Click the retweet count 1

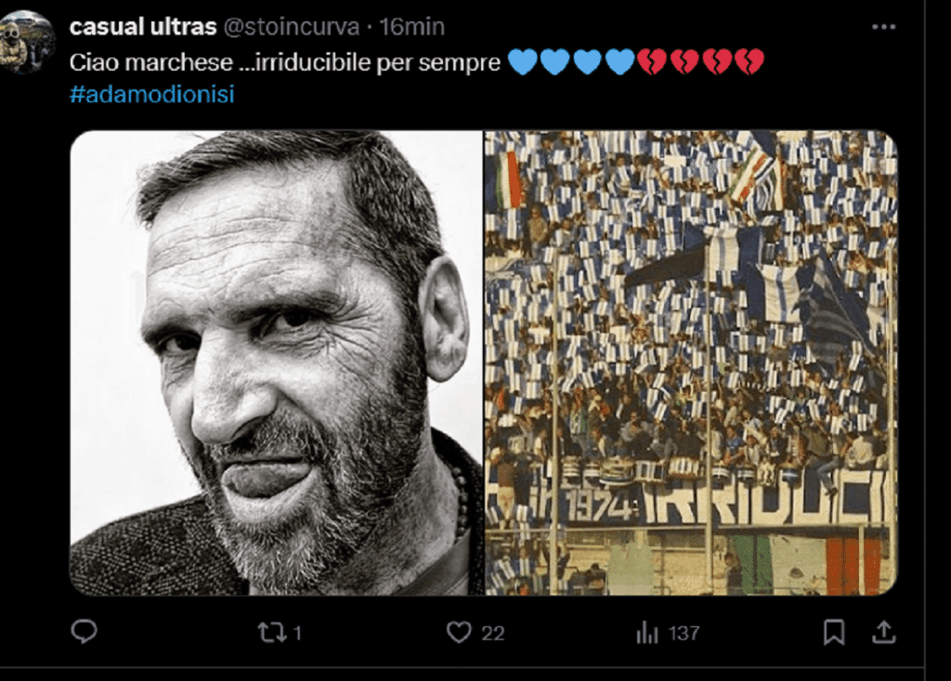tap(297, 634)
